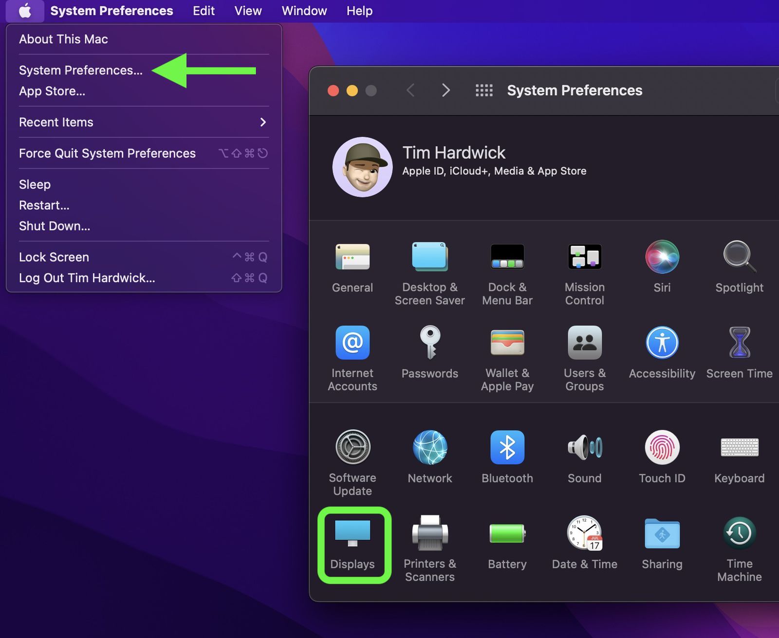Open Screen Time settings
The width and height of the screenshot is (779, 638).
click(739, 342)
